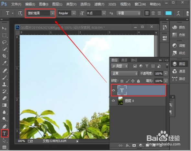Open layer filter type dropdown 类型
Viewport: 191px width, 151px height.
coord(119,66)
